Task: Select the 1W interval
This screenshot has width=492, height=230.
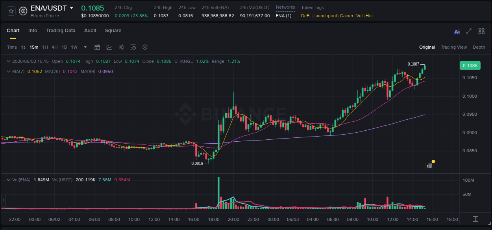Action: pos(74,47)
